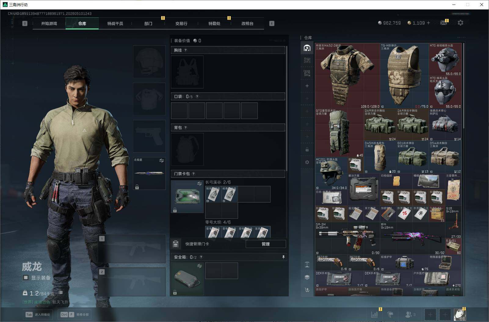Click the operator card icon in warehouse sidebar
489x322 pixels.
point(307,264)
